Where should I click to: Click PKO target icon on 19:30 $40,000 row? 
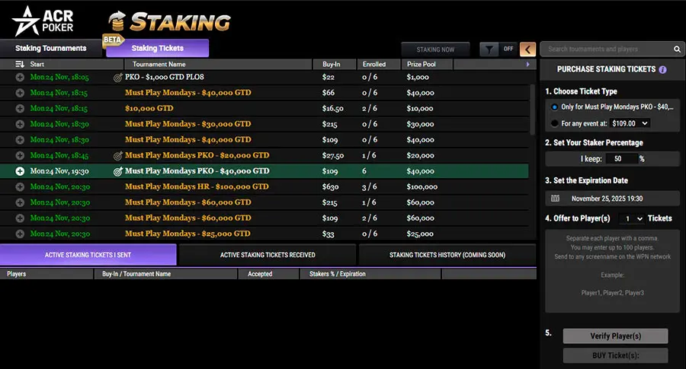[117, 171]
